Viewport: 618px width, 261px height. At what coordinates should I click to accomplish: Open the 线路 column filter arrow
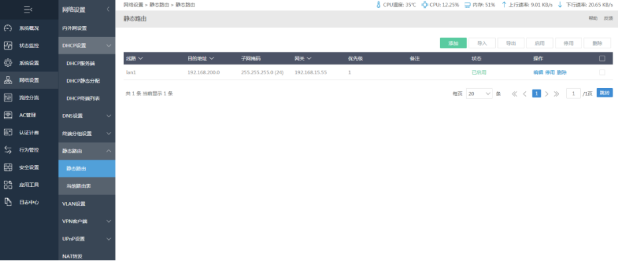pyautogui.click(x=141, y=58)
